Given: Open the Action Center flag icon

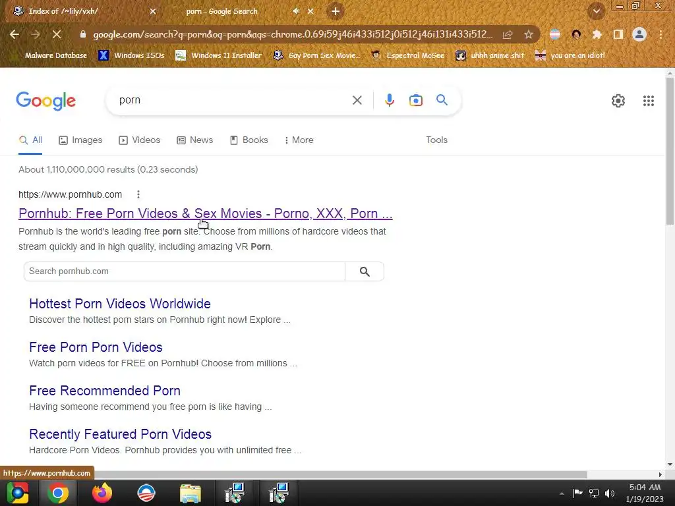Looking at the screenshot, I should tap(577, 493).
